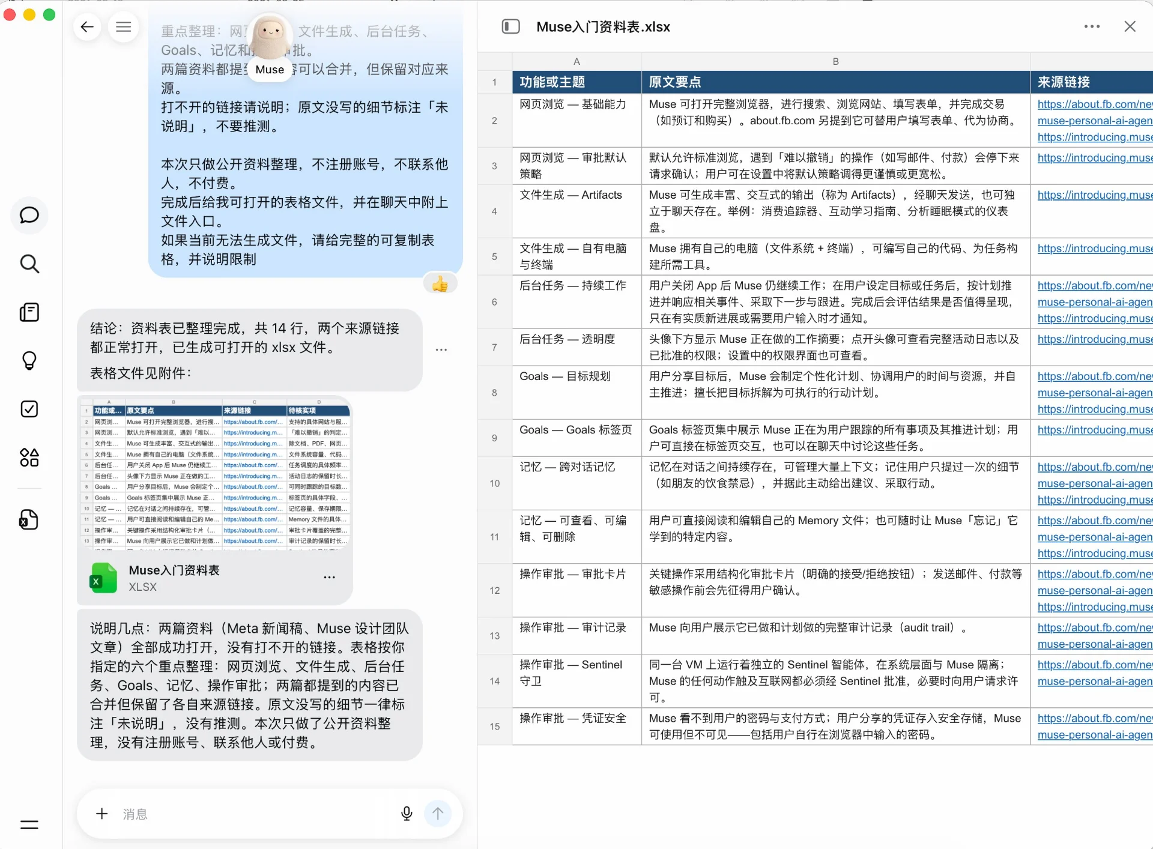Open the checkbox tasks sidebar icon
This screenshot has height=849, width=1153.
point(29,409)
